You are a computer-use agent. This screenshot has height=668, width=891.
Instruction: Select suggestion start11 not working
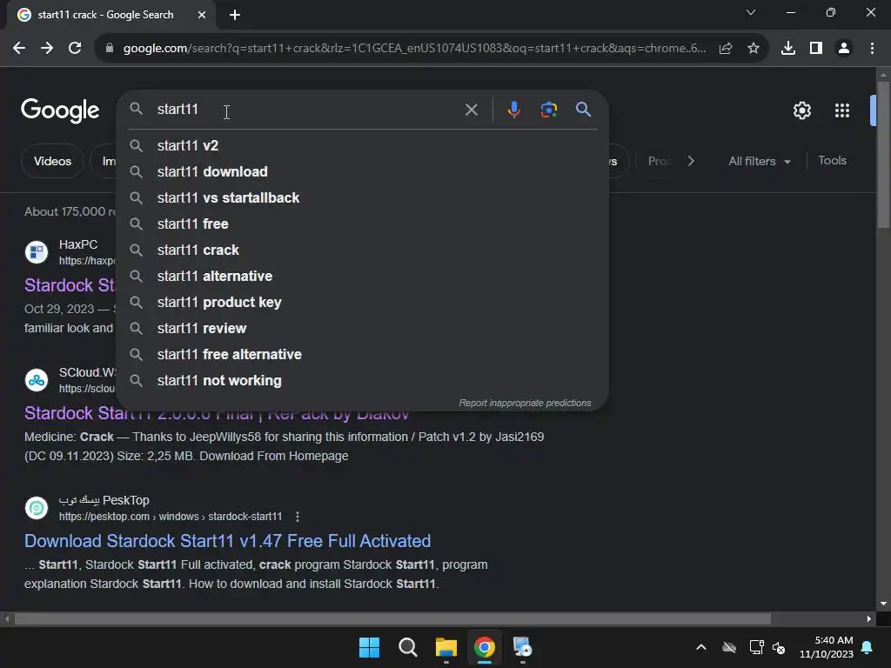pyautogui.click(x=362, y=381)
